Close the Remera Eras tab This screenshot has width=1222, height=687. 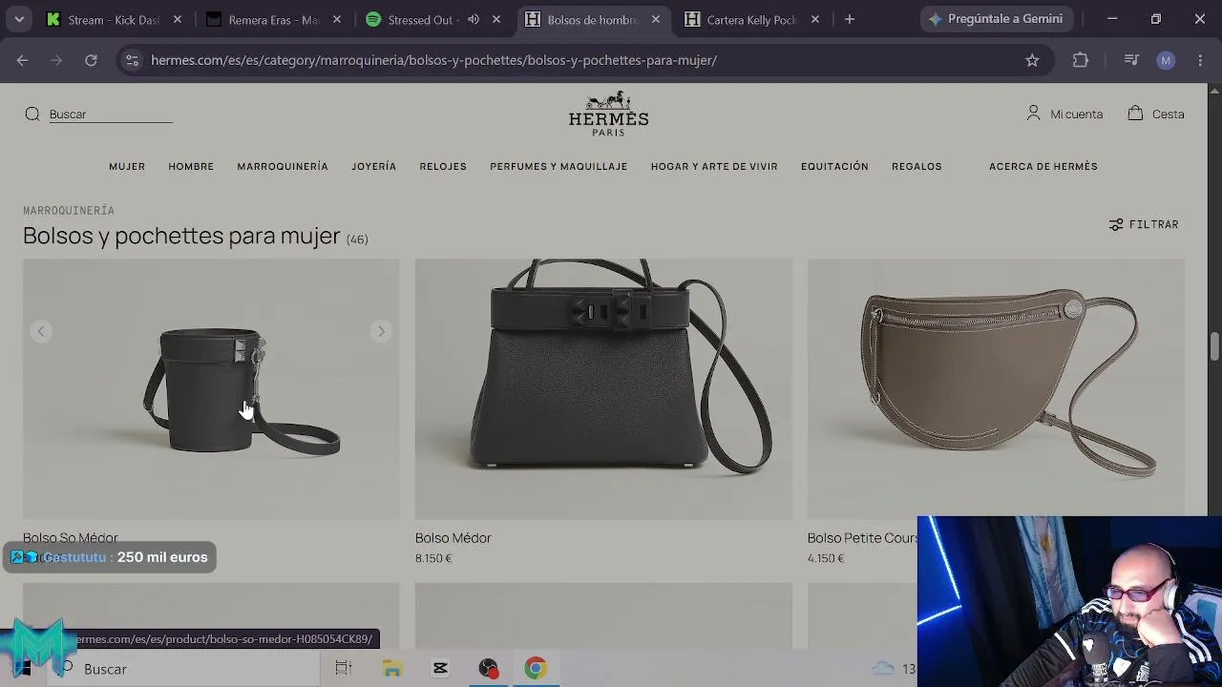click(x=337, y=19)
